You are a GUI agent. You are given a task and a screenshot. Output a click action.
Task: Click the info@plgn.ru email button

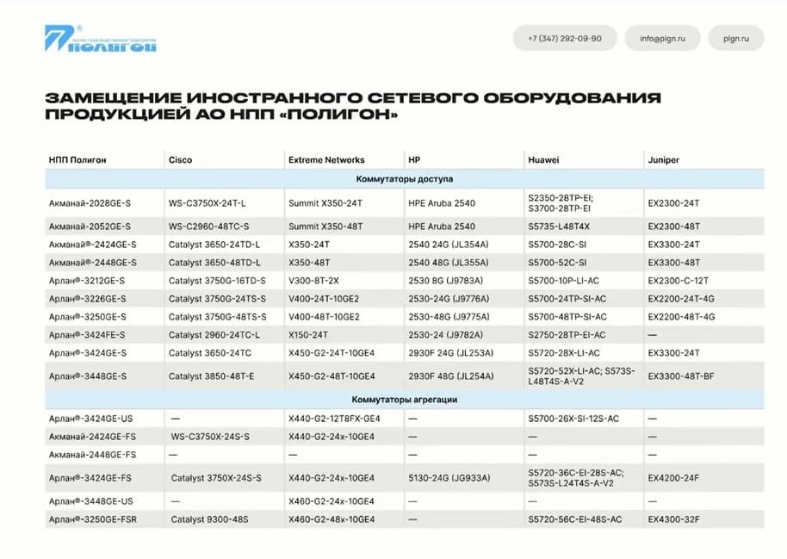click(x=662, y=38)
